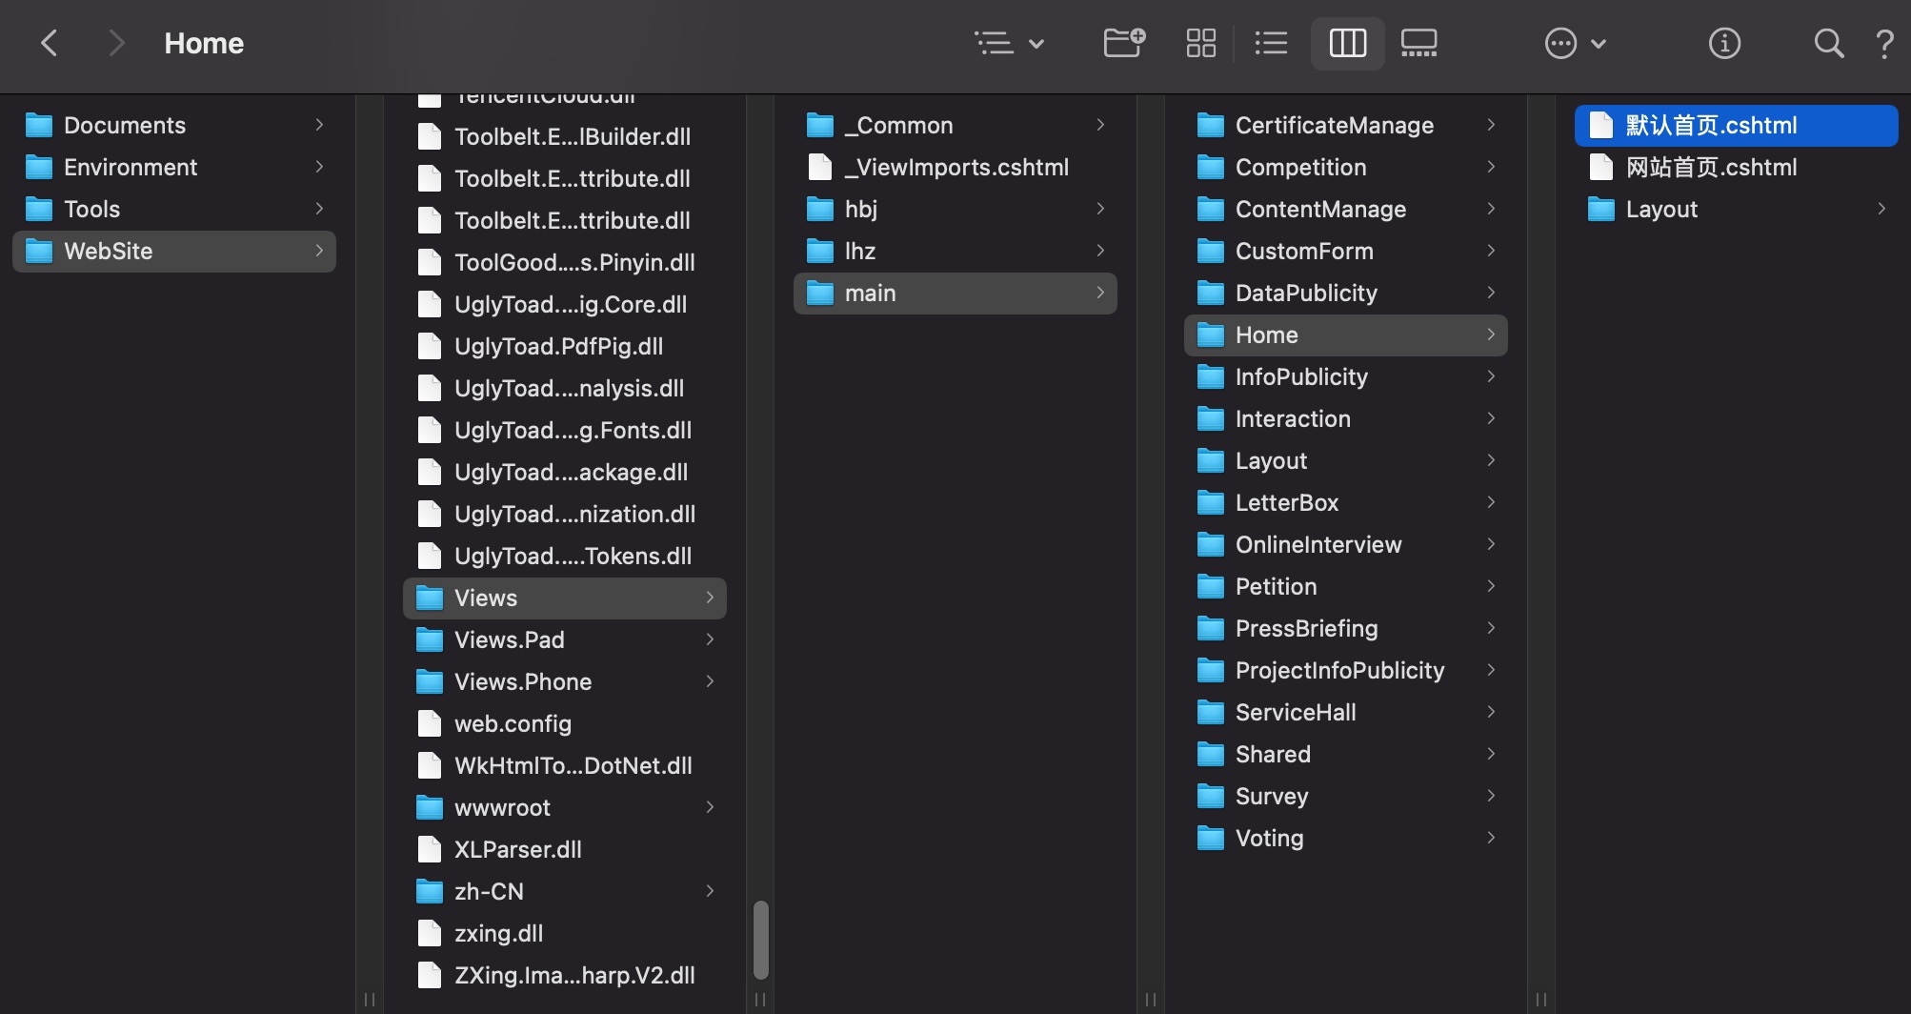Screen dimensions: 1911x1014
Task: Open the more actions ellipsis menu
Action: click(1574, 43)
